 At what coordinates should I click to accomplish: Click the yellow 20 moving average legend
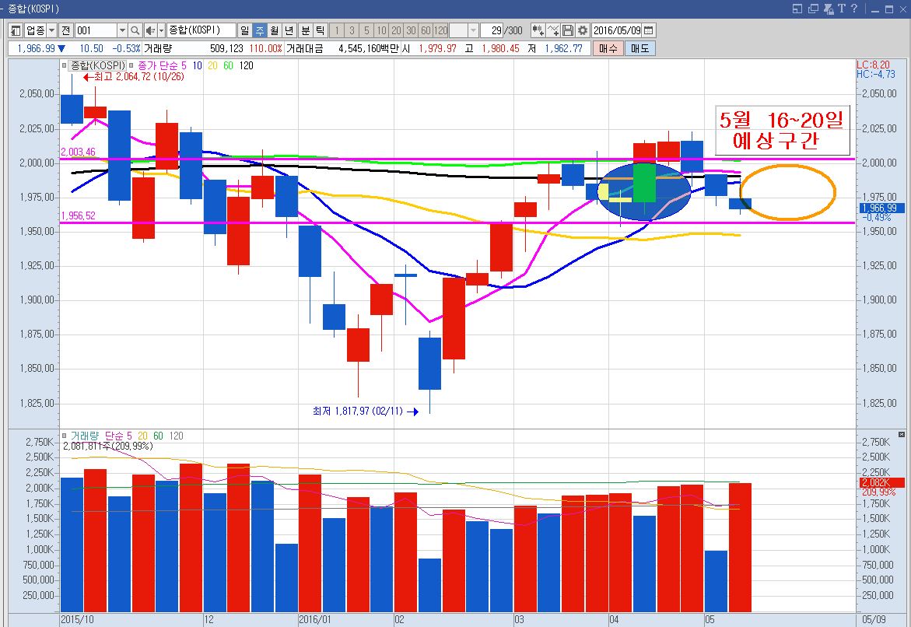tap(212, 65)
